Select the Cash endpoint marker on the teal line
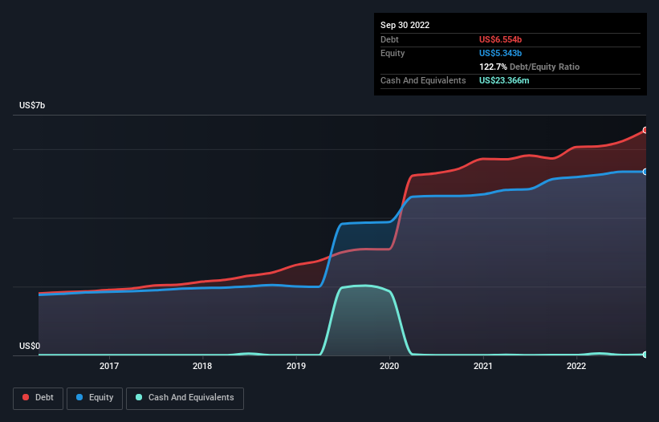Screen dimensions: 659x422 pyautogui.click(x=645, y=355)
